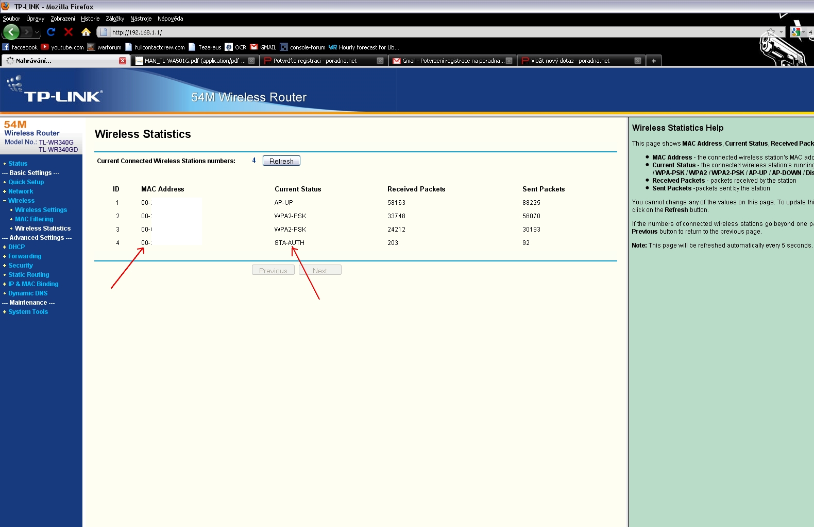Open the Historie menu
Image resolution: width=814 pixels, height=527 pixels.
click(x=90, y=19)
